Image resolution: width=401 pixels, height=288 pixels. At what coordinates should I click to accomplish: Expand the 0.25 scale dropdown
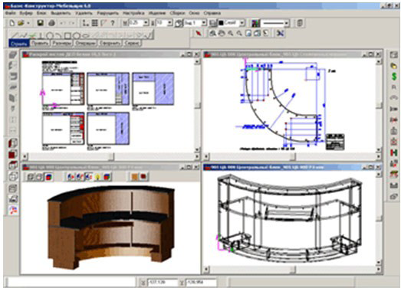pos(146,23)
